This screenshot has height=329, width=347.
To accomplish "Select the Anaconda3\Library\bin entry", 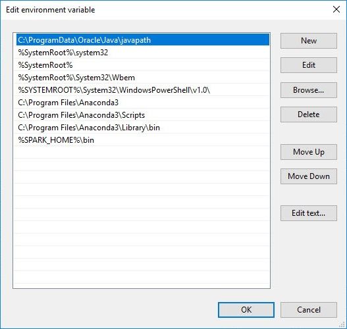I will [x=143, y=128].
